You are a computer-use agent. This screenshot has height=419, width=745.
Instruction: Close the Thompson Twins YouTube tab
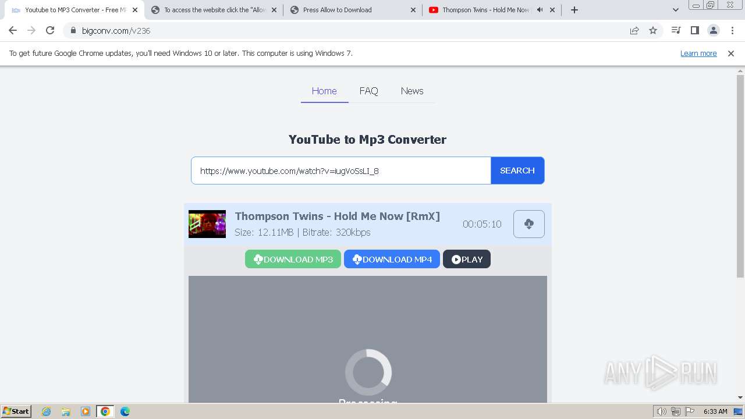[552, 10]
